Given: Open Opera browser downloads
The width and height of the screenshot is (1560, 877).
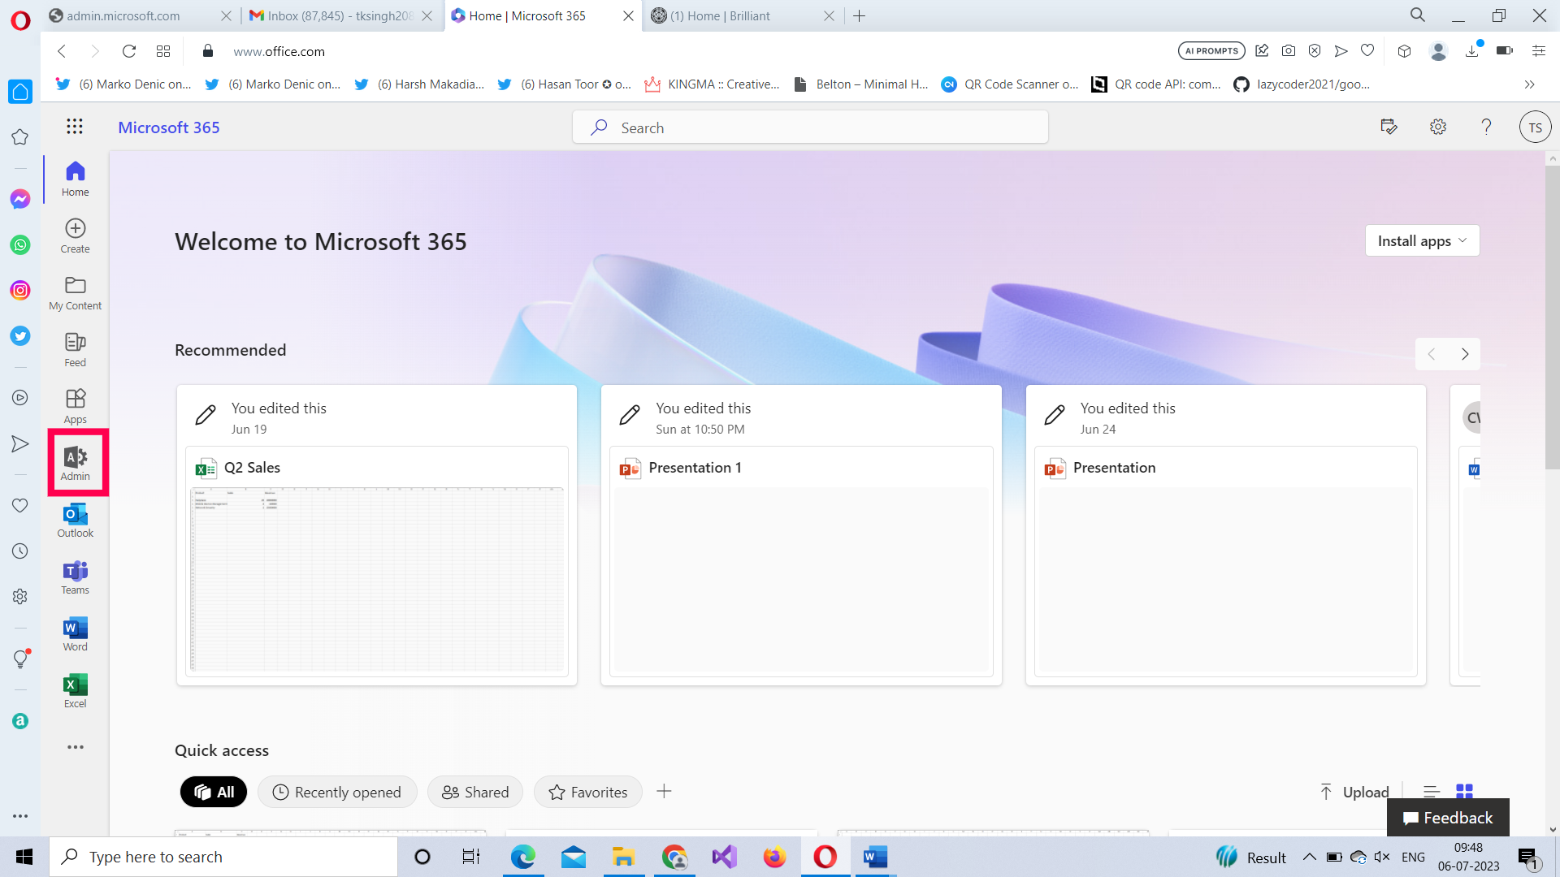Looking at the screenshot, I should (x=1471, y=50).
